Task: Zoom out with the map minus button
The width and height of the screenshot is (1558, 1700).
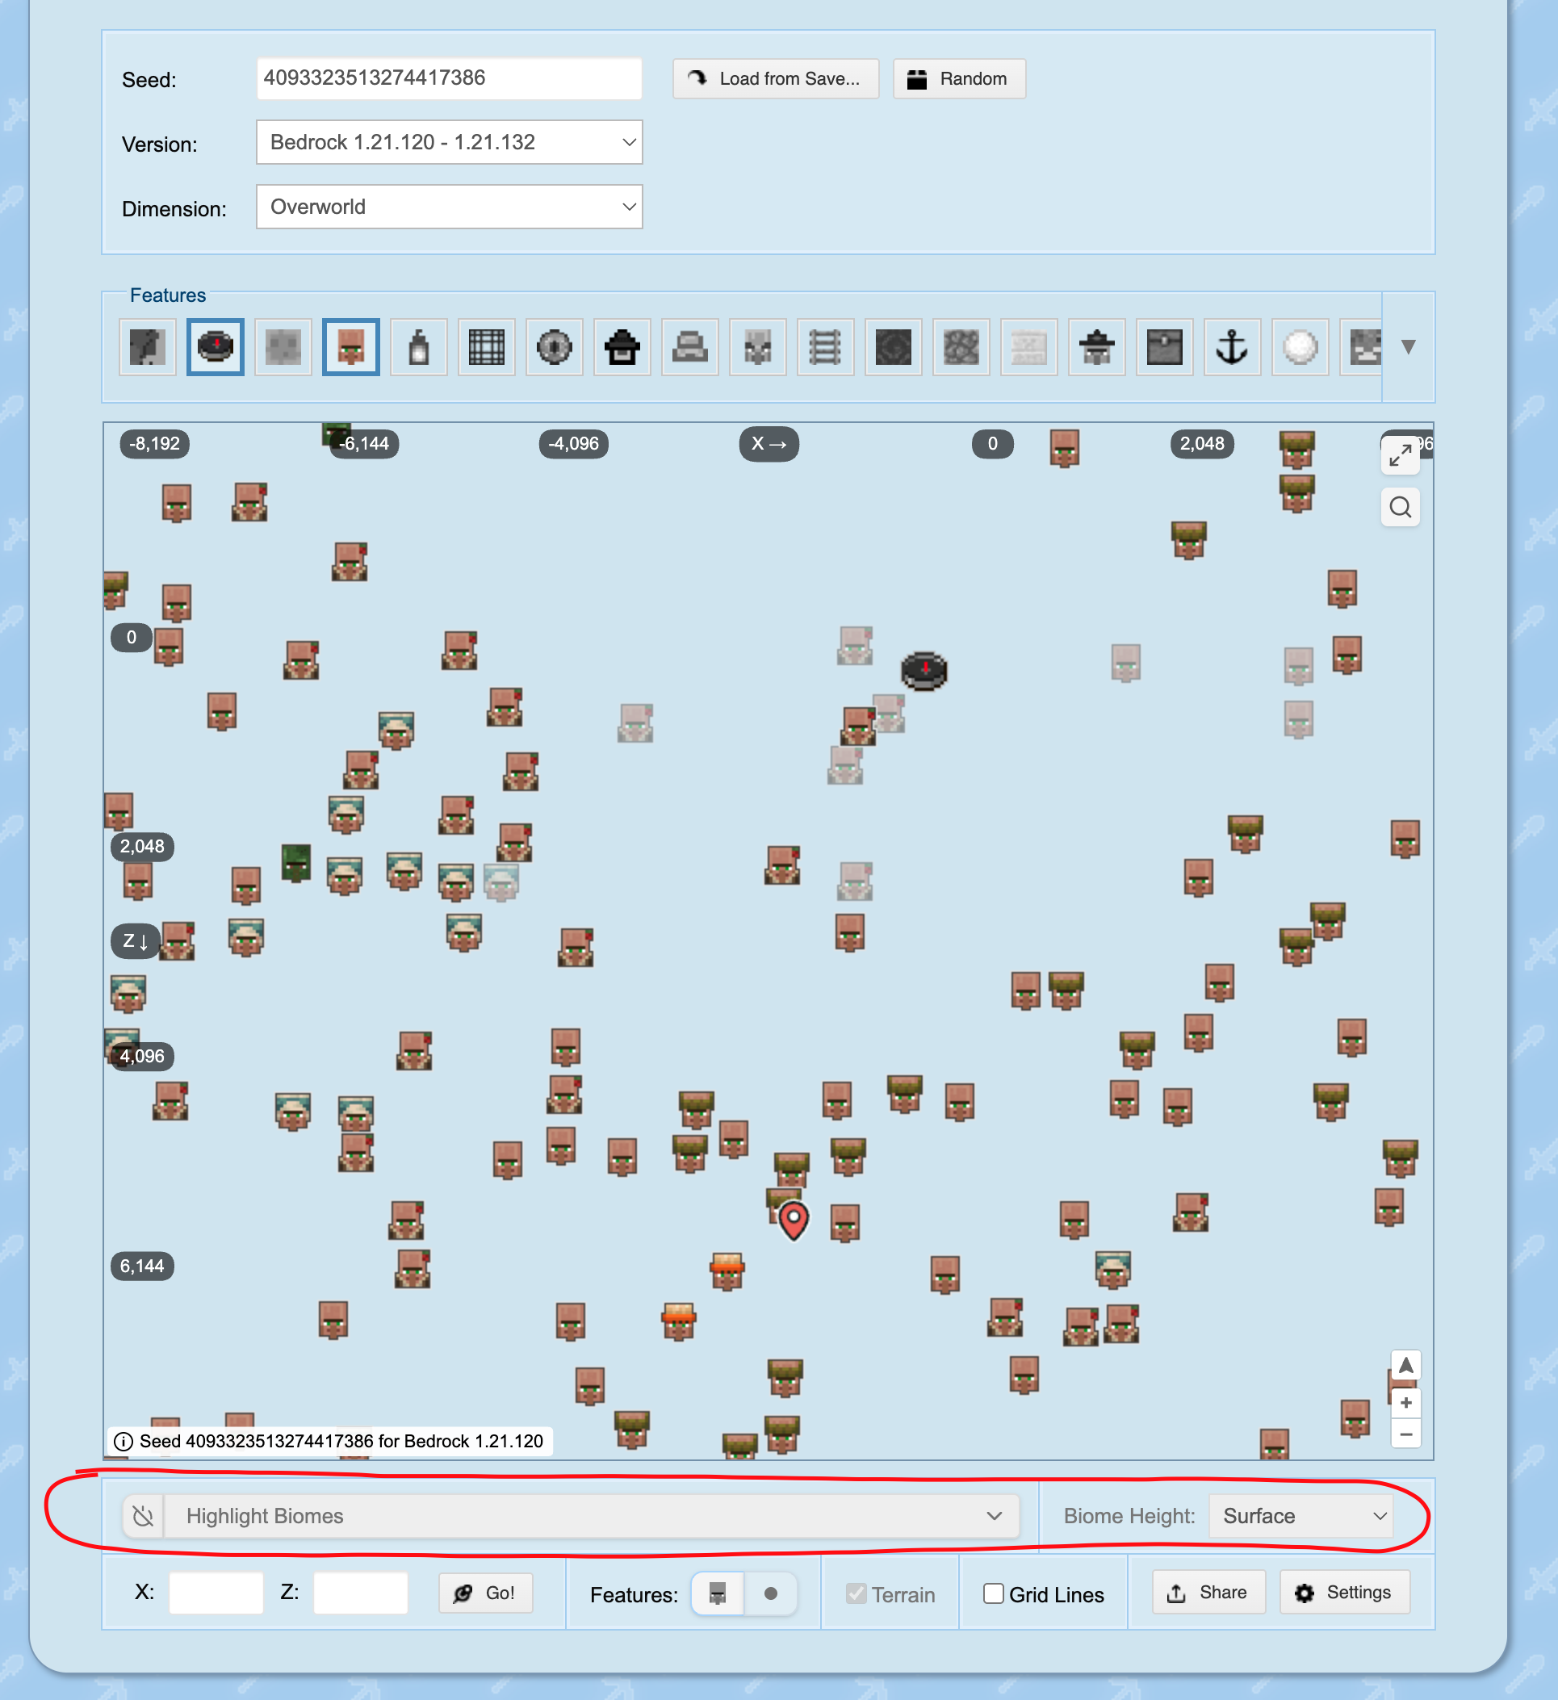Action: 1405,1434
